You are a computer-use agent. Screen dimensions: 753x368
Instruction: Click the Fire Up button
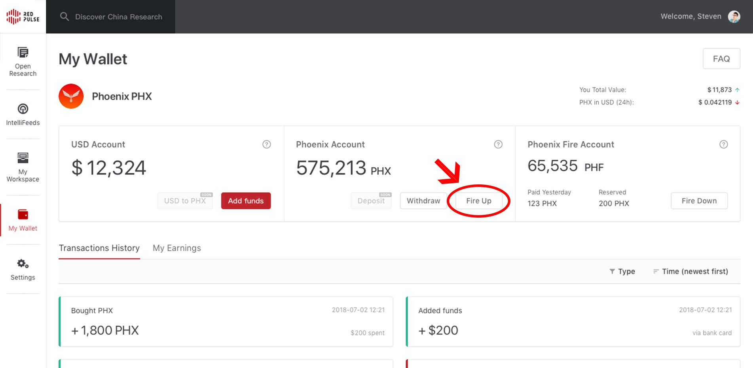pos(479,201)
